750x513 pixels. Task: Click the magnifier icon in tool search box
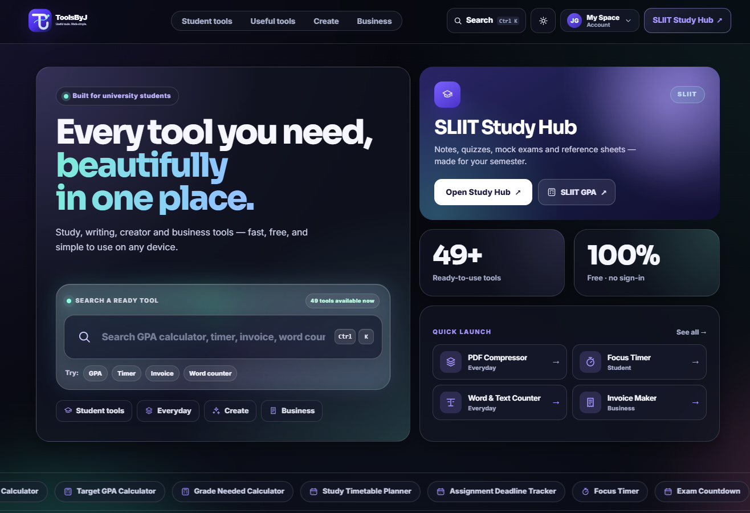84,337
